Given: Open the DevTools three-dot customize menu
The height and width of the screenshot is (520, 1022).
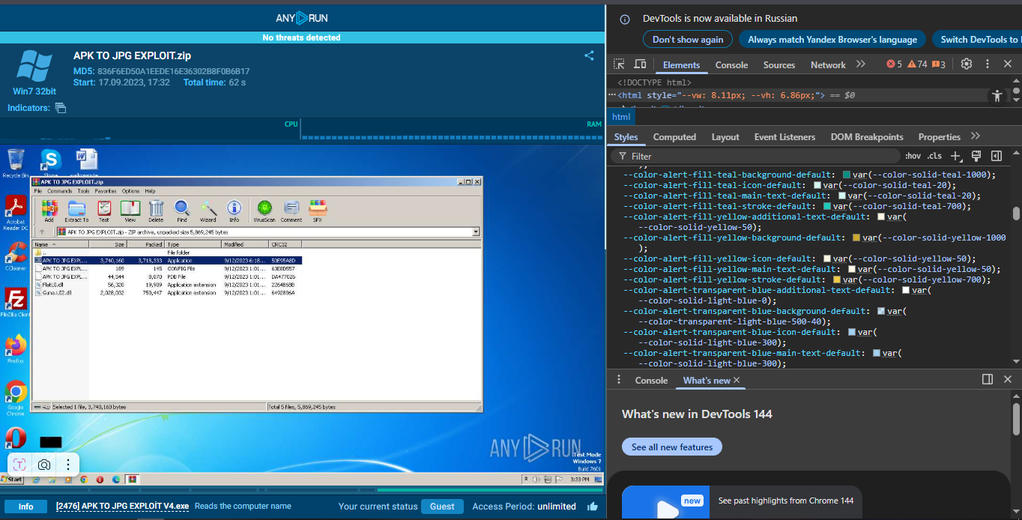Looking at the screenshot, I should click(x=988, y=64).
